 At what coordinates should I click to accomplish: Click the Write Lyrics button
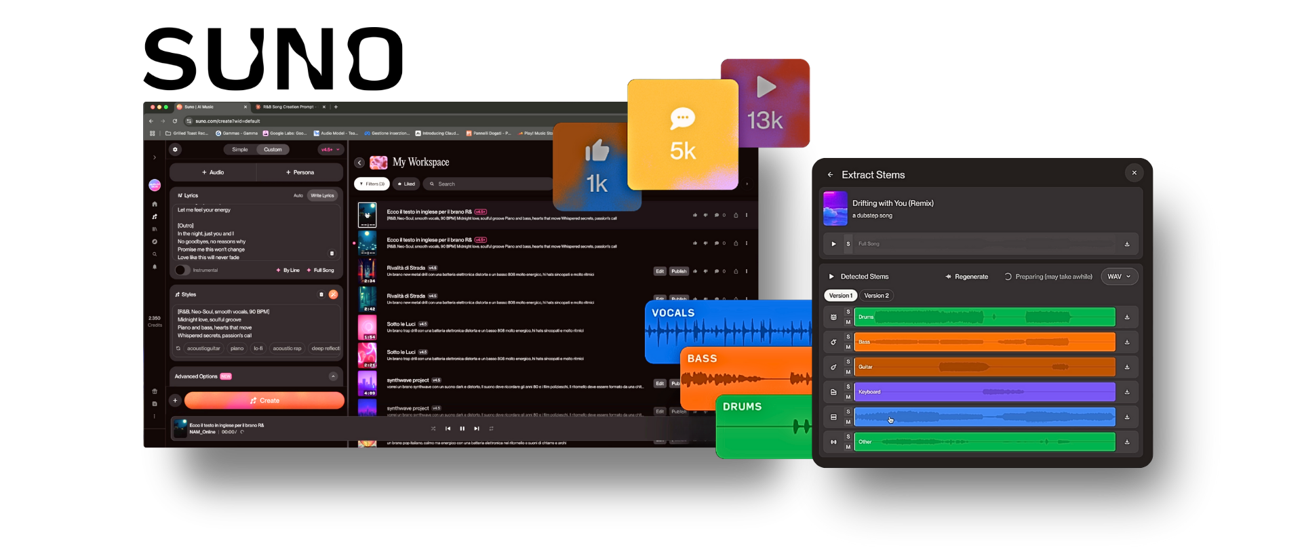coord(323,195)
